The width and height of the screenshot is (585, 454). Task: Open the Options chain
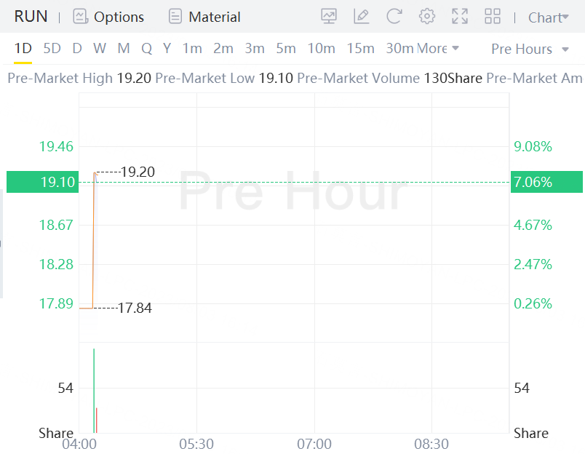109,17
